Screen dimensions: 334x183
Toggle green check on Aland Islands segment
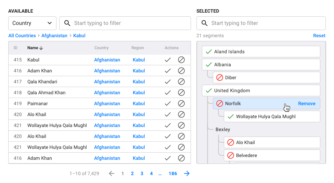pyautogui.click(x=209, y=52)
